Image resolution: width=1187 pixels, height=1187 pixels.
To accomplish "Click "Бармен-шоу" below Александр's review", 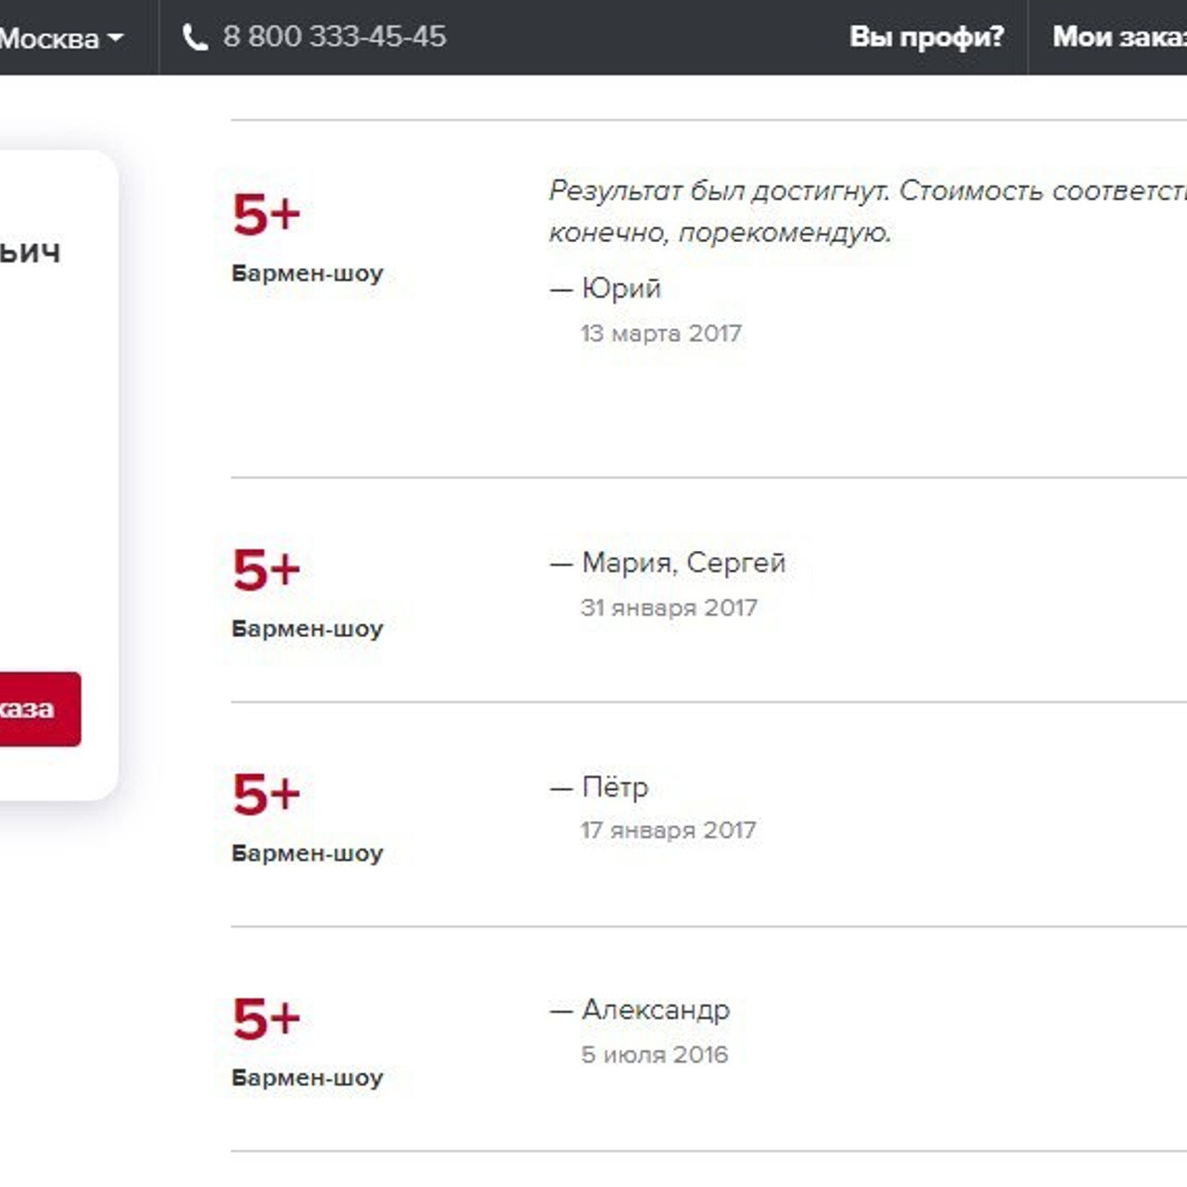I will pos(306,1078).
